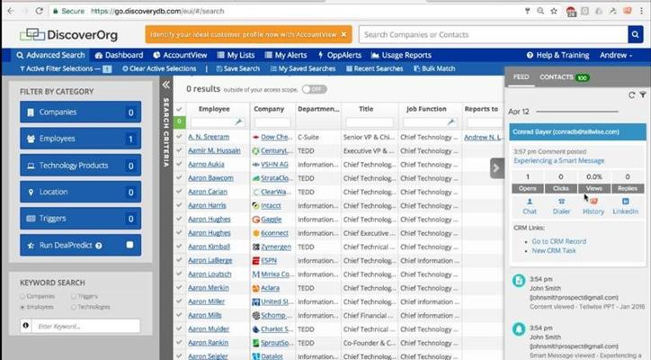Screen dimensions: 651x360
Task: Toggle the select-all header checkmark
Action: [x=179, y=109]
